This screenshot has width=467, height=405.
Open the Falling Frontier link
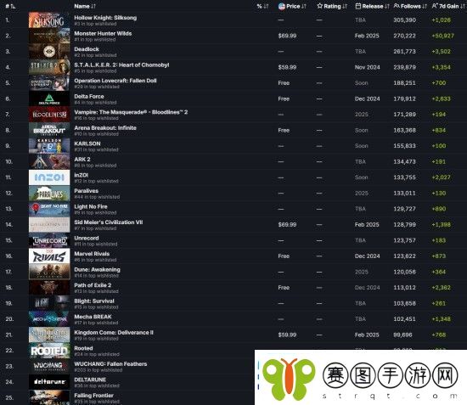pyautogui.click(x=93, y=396)
